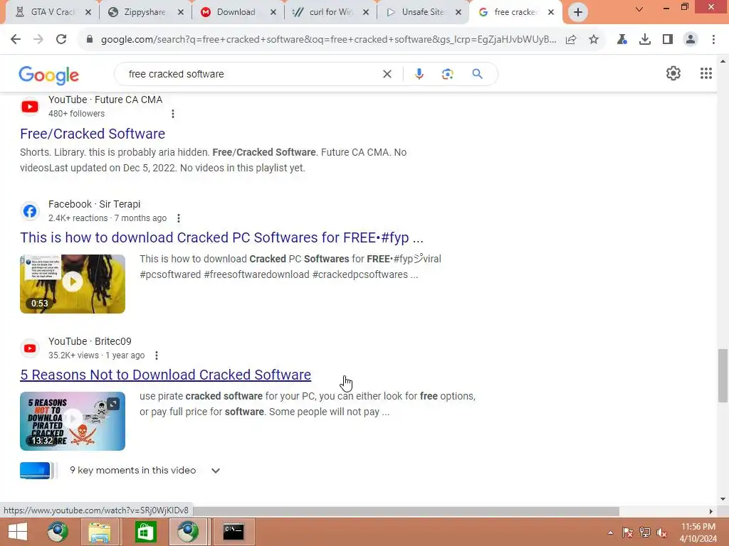This screenshot has width=729, height=546.
Task: Open 'This is how to download Cracked PC Softwares' link
Action: (x=222, y=237)
